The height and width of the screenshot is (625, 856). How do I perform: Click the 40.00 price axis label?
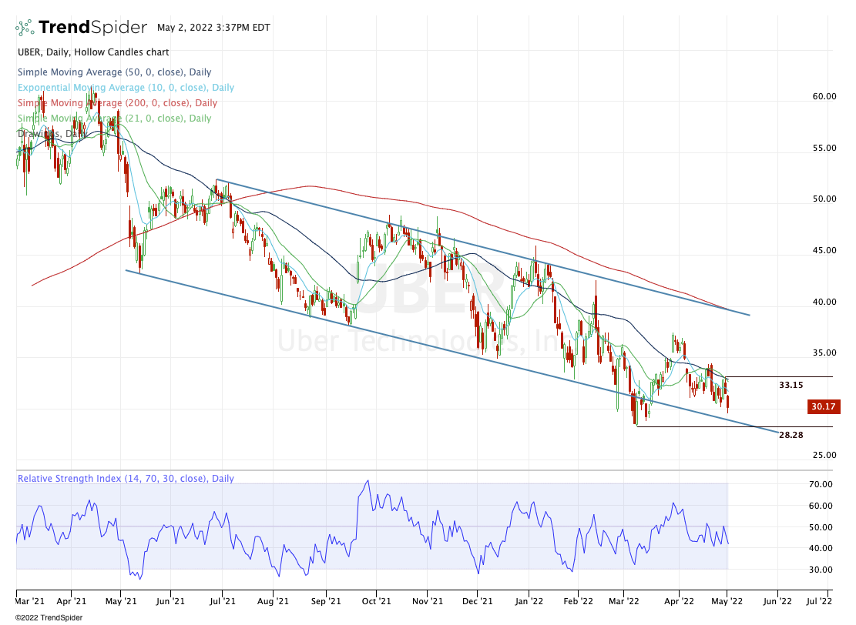[x=824, y=302]
